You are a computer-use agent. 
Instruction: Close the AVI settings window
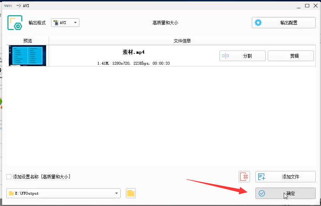click(x=315, y=6)
